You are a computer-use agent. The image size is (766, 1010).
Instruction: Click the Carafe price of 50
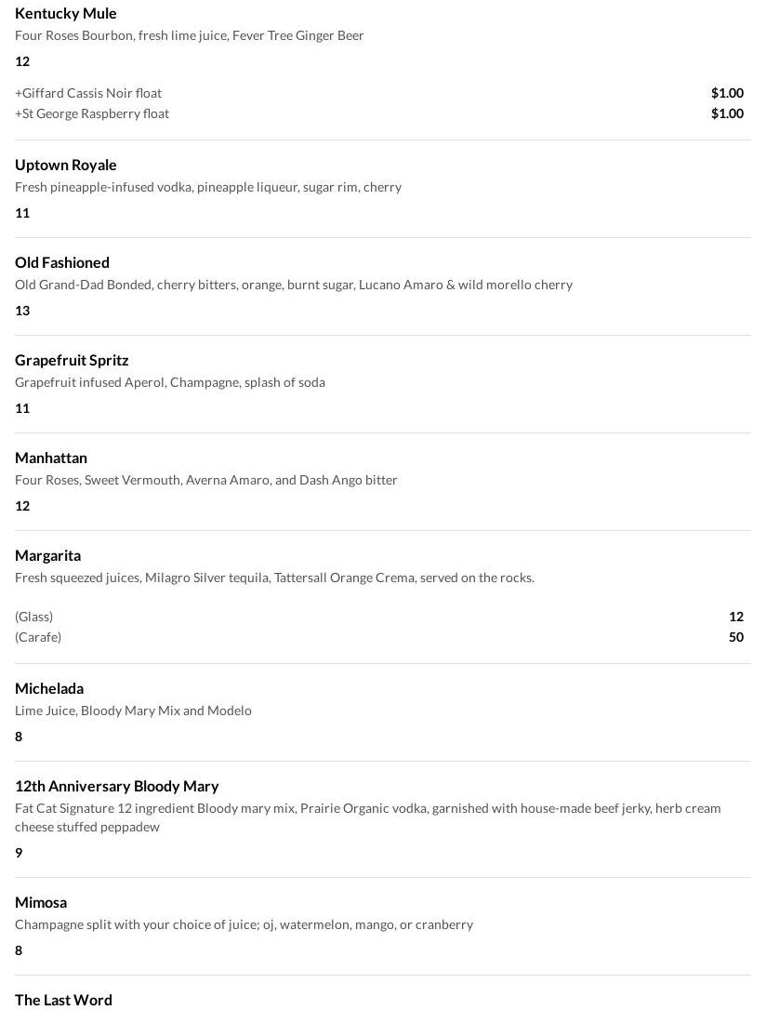(x=735, y=637)
